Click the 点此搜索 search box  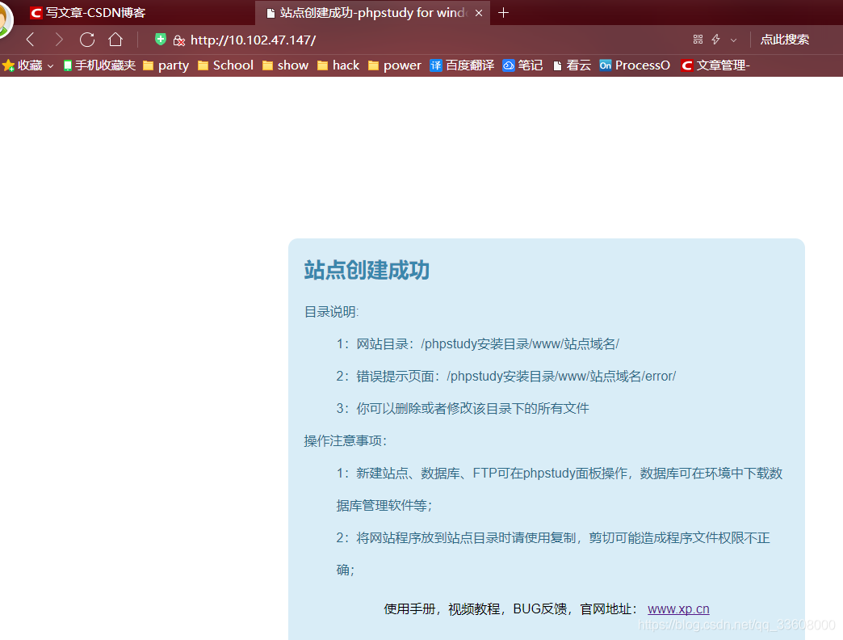tap(784, 40)
